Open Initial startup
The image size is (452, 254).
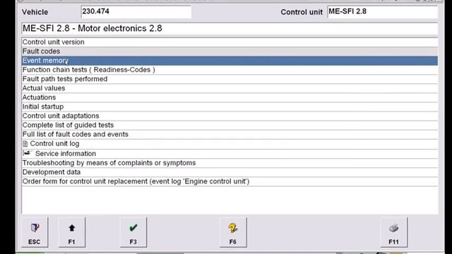click(x=230, y=107)
